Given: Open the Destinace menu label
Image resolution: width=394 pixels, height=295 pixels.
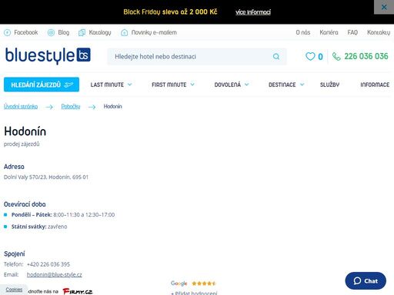Looking at the screenshot, I should pyautogui.click(x=282, y=85).
